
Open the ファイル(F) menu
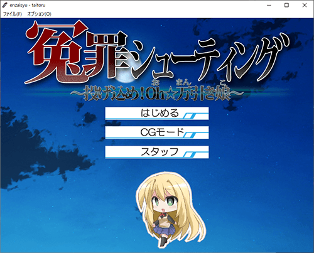pyautogui.click(x=13, y=14)
